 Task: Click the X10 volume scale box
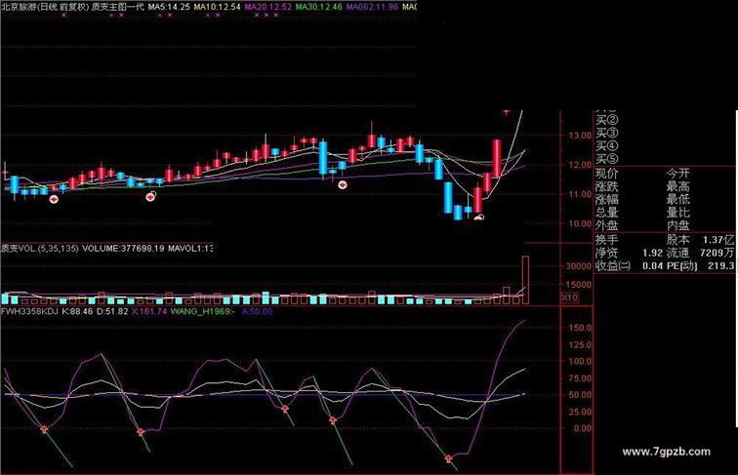click(569, 297)
